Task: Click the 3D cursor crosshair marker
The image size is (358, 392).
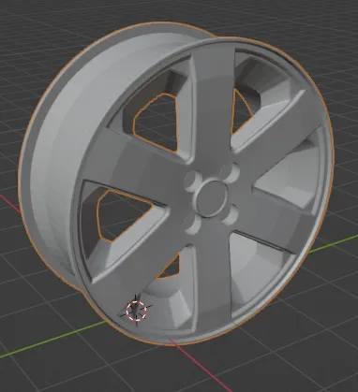Action: [x=136, y=311]
